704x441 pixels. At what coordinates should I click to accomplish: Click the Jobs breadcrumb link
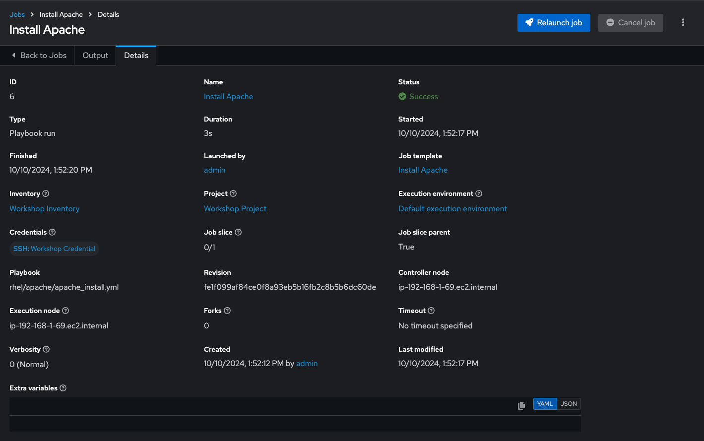click(17, 14)
